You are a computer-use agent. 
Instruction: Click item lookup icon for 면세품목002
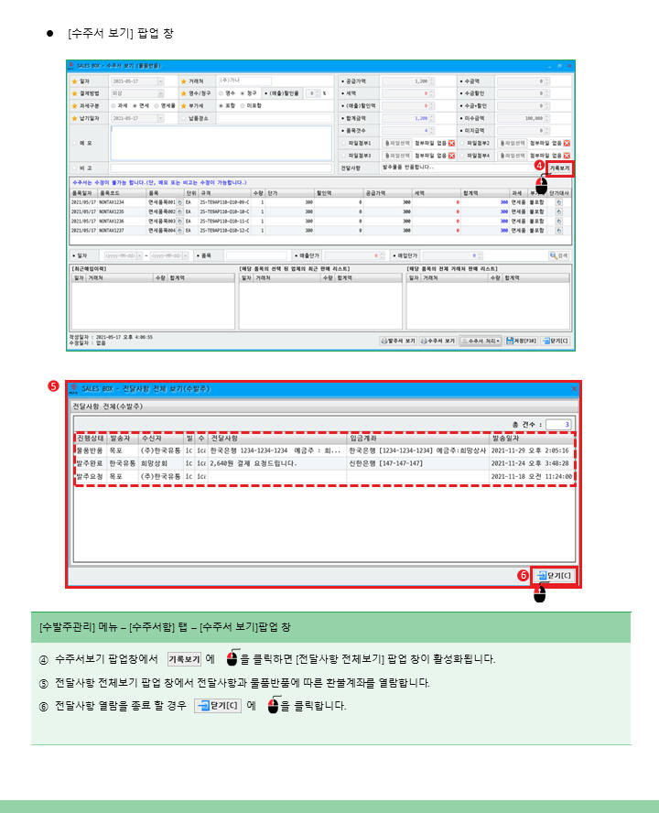pyautogui.click(x=180, y=211)
